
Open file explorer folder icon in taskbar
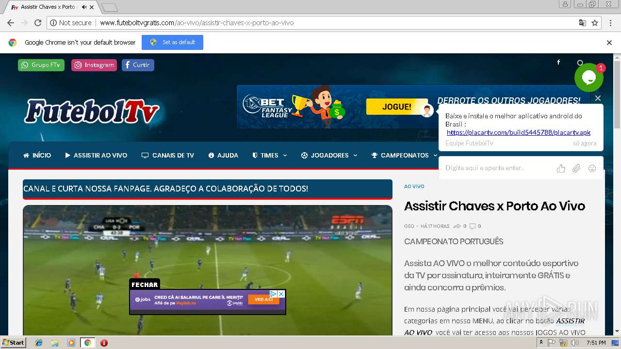pos(55,343)
